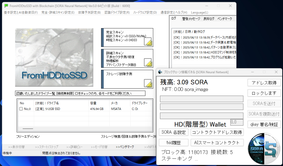Click the yellow triangle icon in 完全スキャン
Image resolution: width=283 pixels, height=166 pixels.
148,41
